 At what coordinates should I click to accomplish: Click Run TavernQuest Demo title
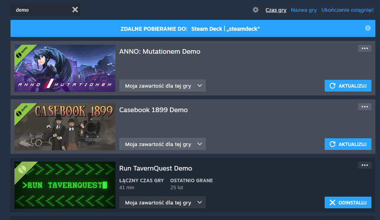click(156, 168)
